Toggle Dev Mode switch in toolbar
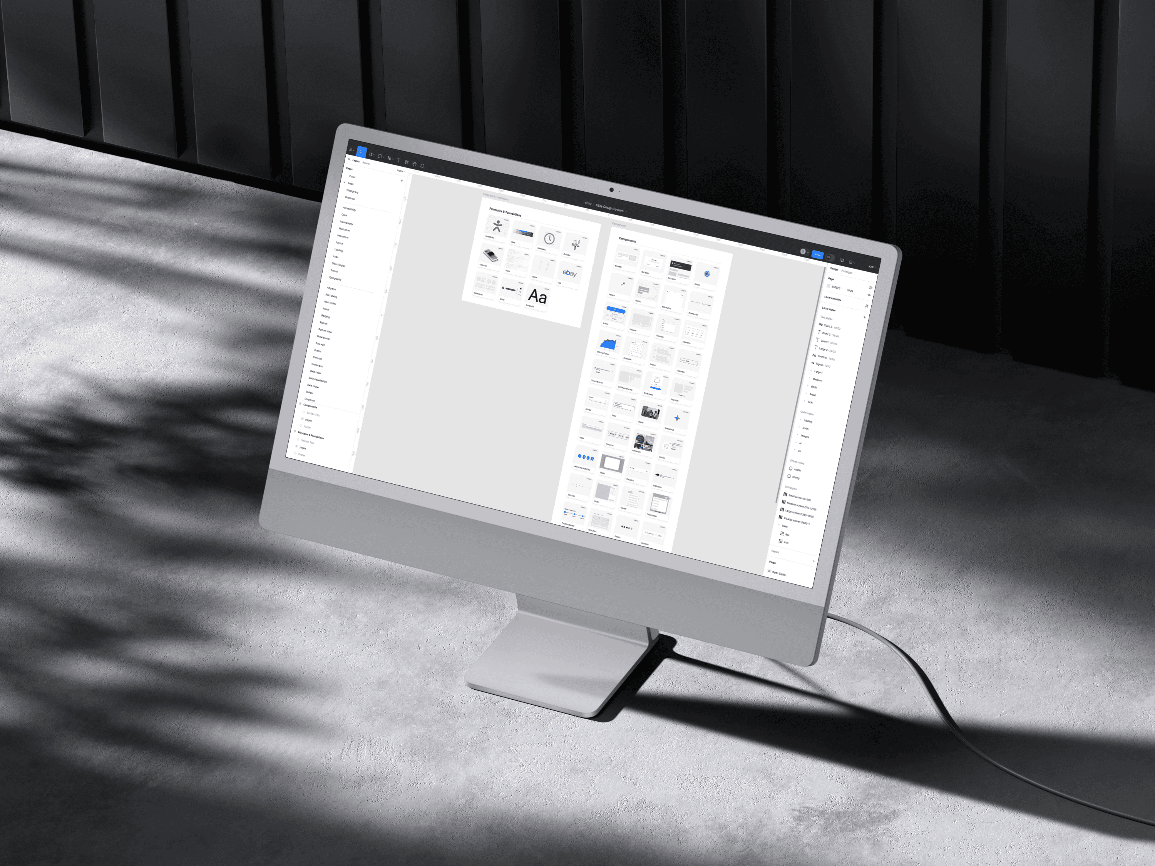 point(830,258)
